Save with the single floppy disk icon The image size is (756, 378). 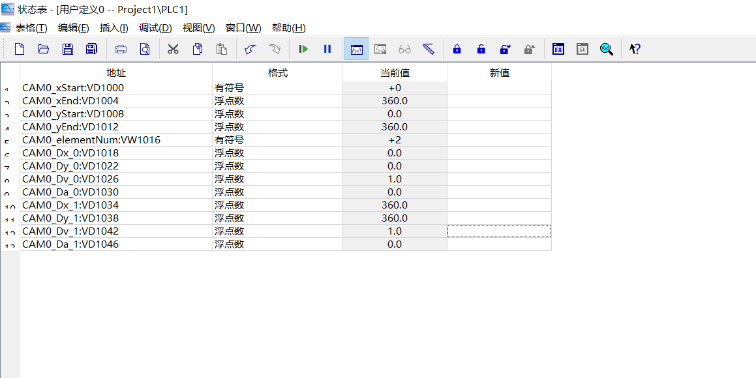[67, 49]
